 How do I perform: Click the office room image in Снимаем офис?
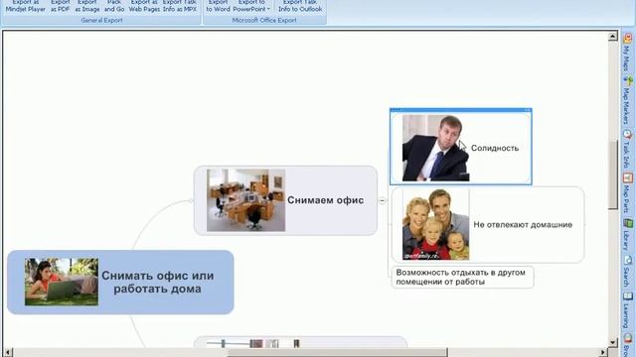(245, 200)
